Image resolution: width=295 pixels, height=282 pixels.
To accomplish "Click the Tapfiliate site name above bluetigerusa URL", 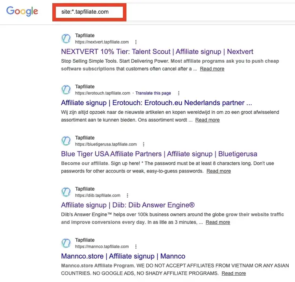I will [x=85, y=138].
